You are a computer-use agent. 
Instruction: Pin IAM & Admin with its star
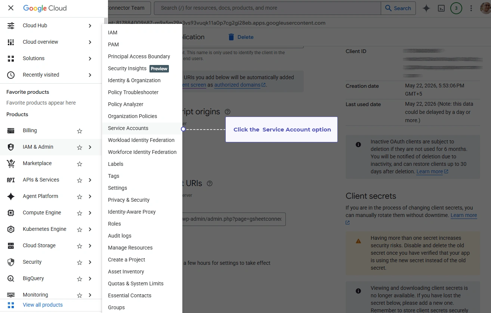pos(80,148)
